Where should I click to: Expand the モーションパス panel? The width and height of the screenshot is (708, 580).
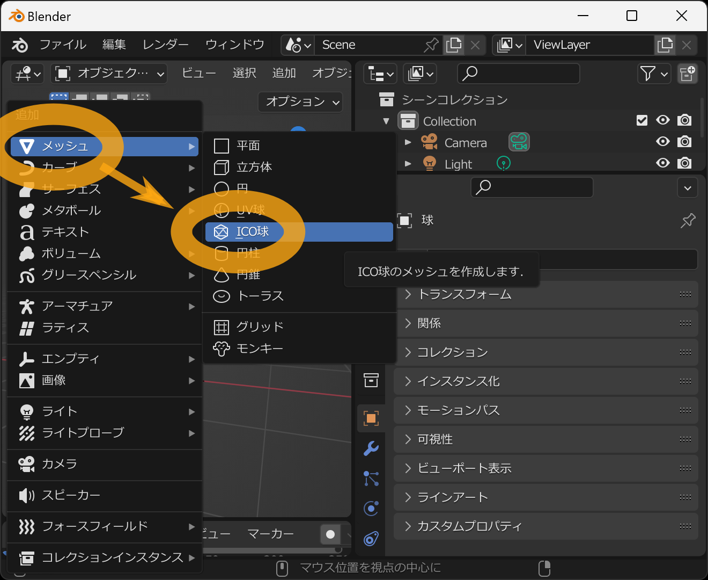point(546,410)
